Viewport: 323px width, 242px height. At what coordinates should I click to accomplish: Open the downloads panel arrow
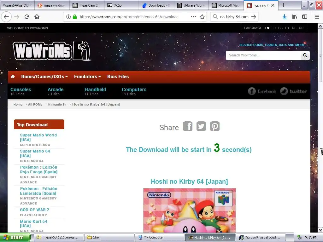285,17
